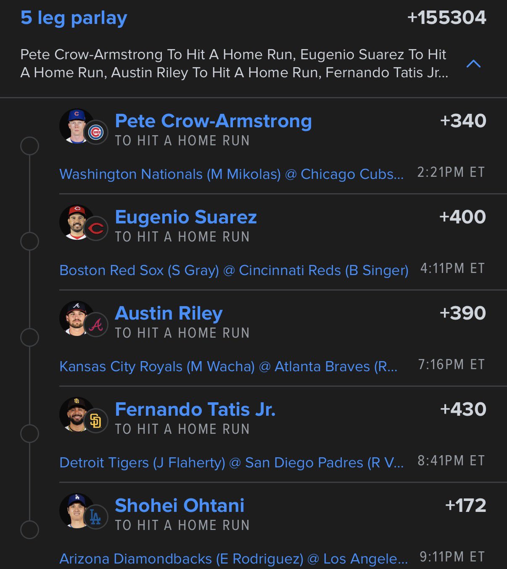Open the 5 leg parlay title

point(74,18)
